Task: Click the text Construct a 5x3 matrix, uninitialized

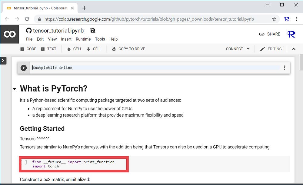Action: tap(55, 180)
